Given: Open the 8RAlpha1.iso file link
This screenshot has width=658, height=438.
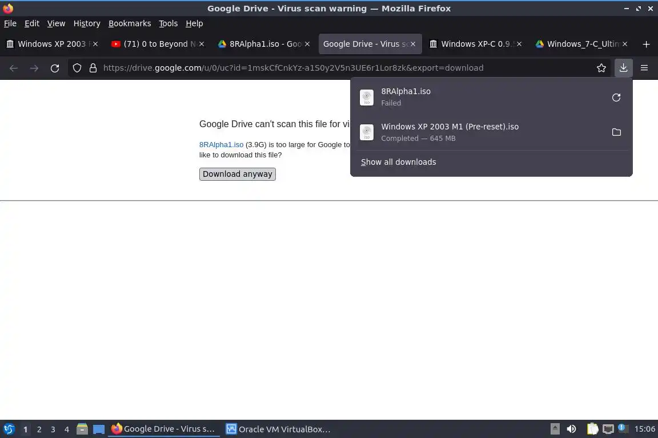Looking at the screenshot, I should pyautogui.click(x=221, y=145).
